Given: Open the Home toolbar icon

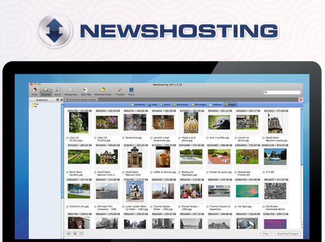Looking at the screenshot, I should [34, 91].
